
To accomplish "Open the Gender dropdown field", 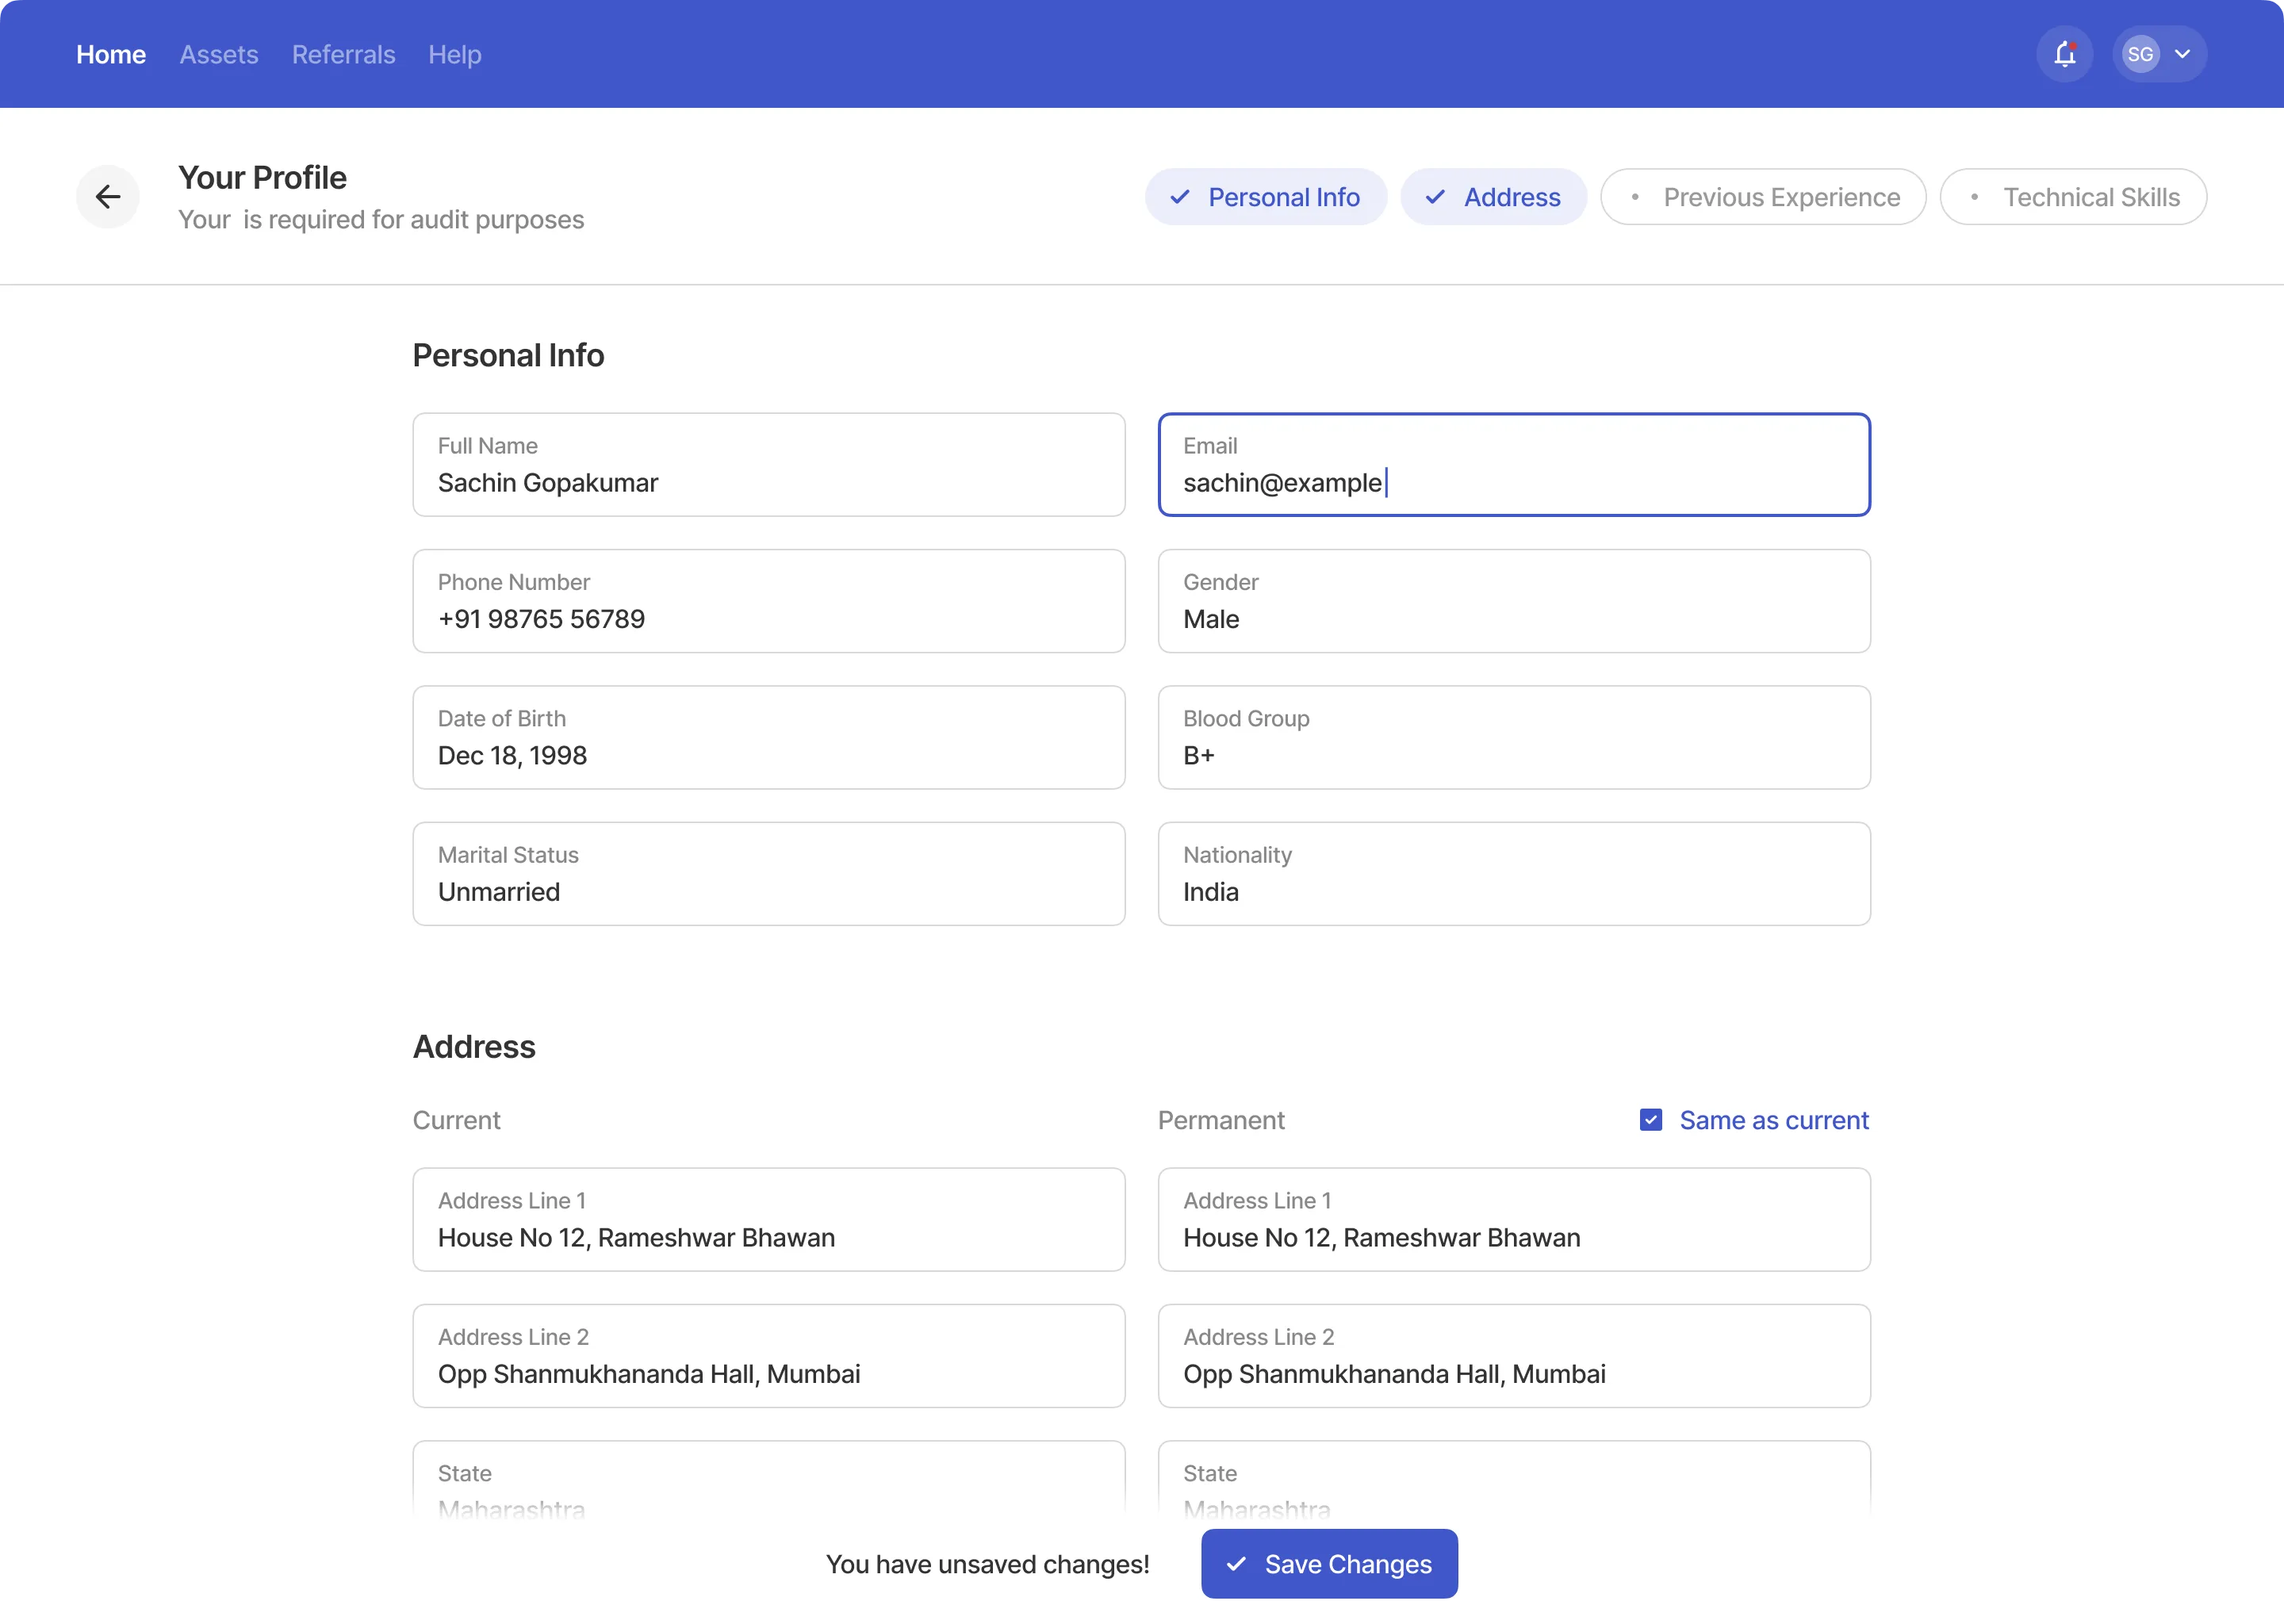I will click(x=1513, y=601).
